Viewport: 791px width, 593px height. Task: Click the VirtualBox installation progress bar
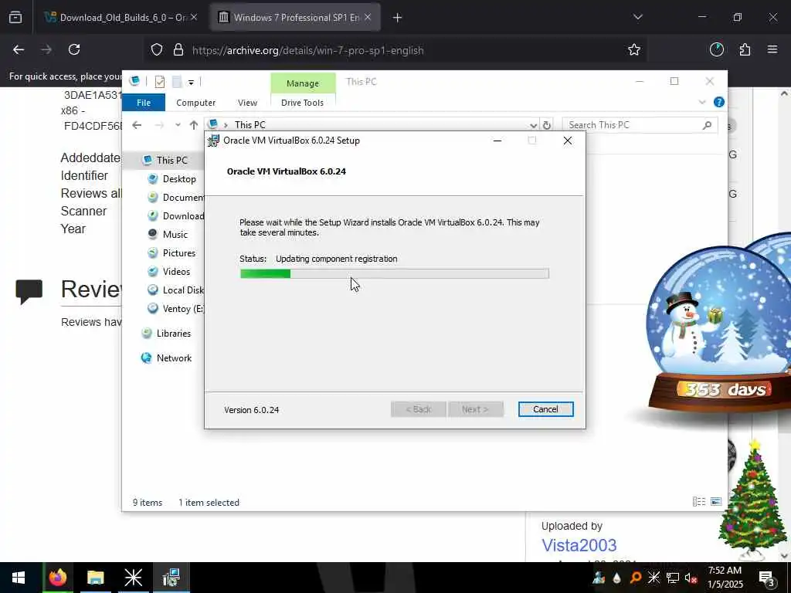(x=395, y=274)
